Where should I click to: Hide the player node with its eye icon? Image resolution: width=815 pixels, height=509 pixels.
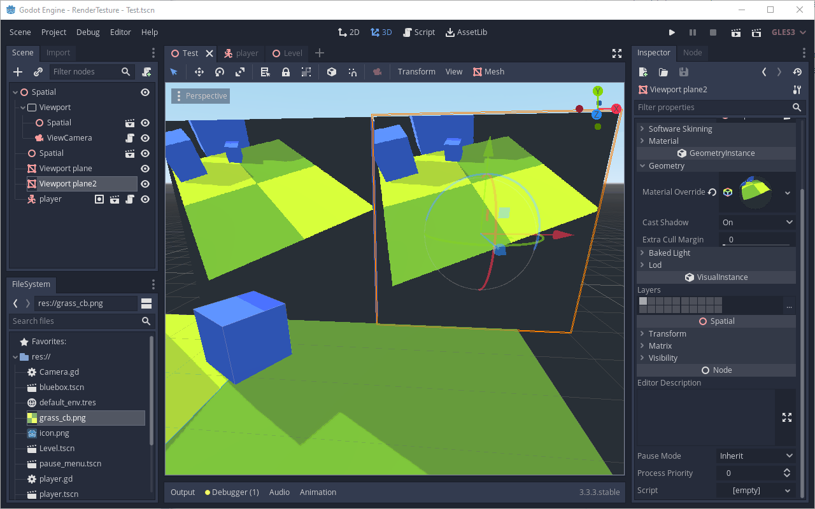tap(145, 199)
